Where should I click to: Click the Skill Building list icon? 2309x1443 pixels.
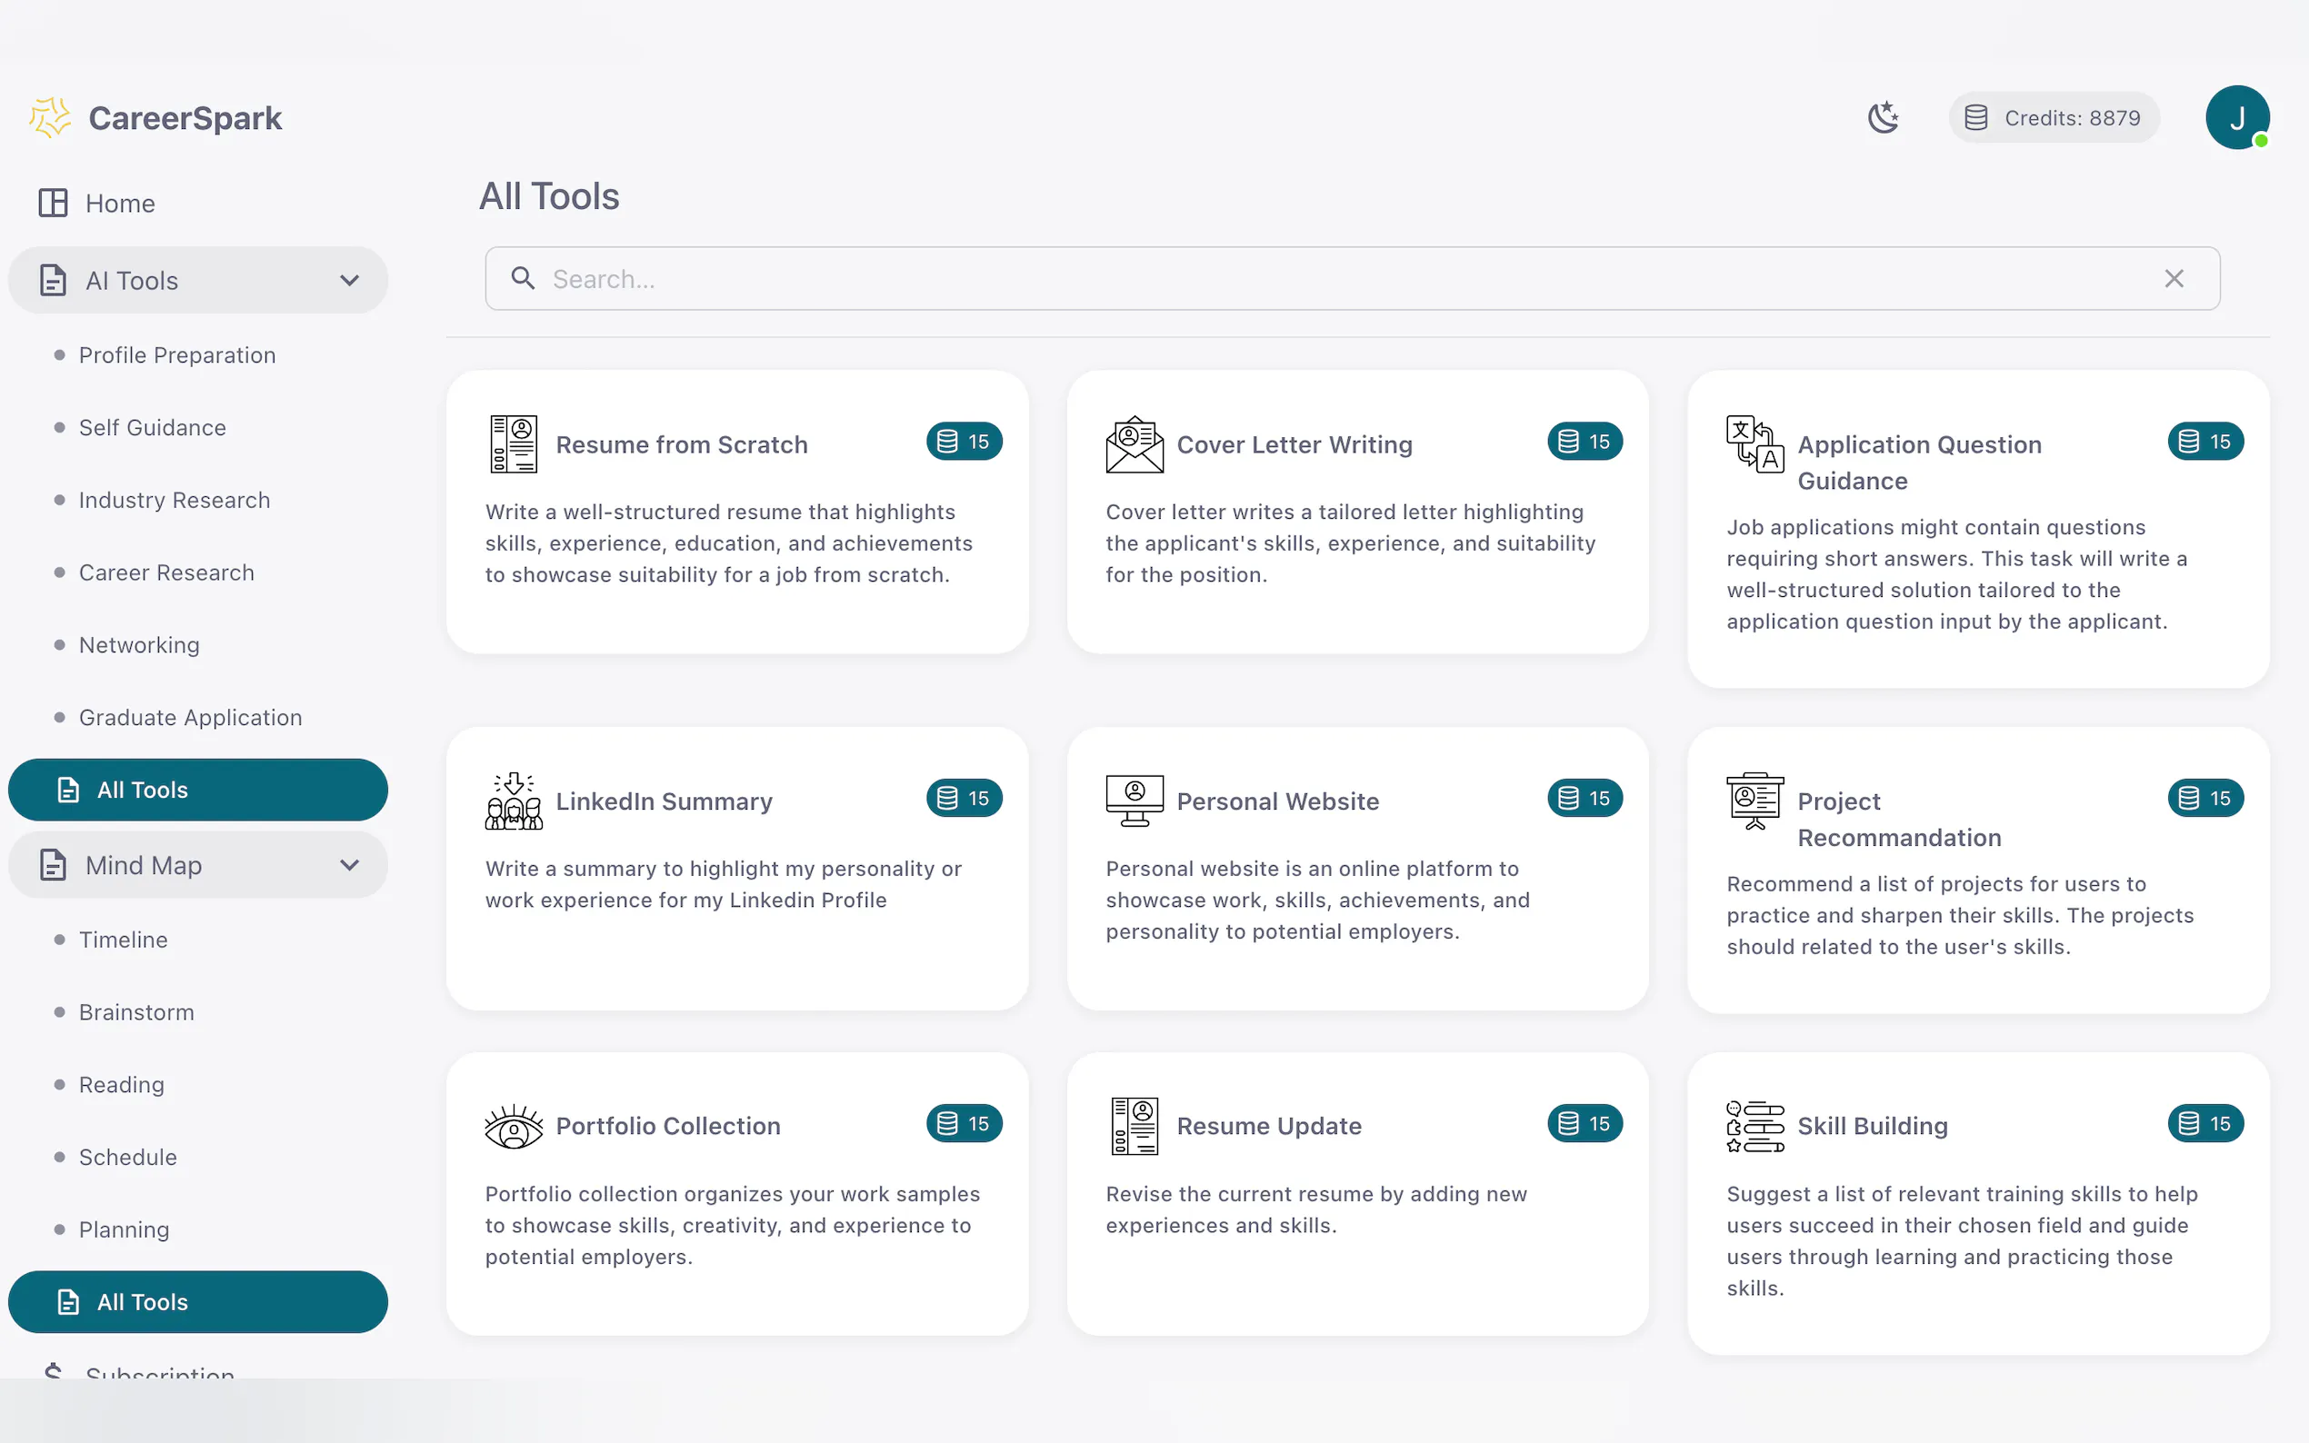click(1754, 1126)
